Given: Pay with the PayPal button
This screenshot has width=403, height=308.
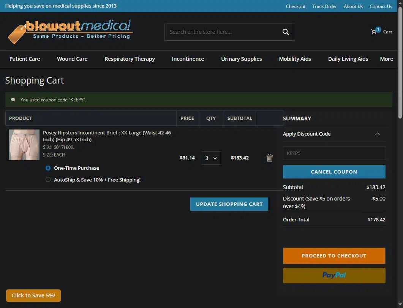Looking at the screenshot, I should point(334,275).
